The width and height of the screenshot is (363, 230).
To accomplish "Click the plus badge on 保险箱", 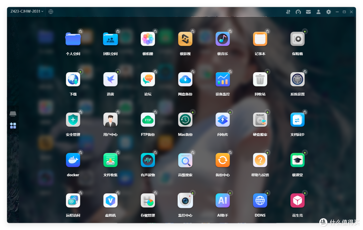I will 305,32.
